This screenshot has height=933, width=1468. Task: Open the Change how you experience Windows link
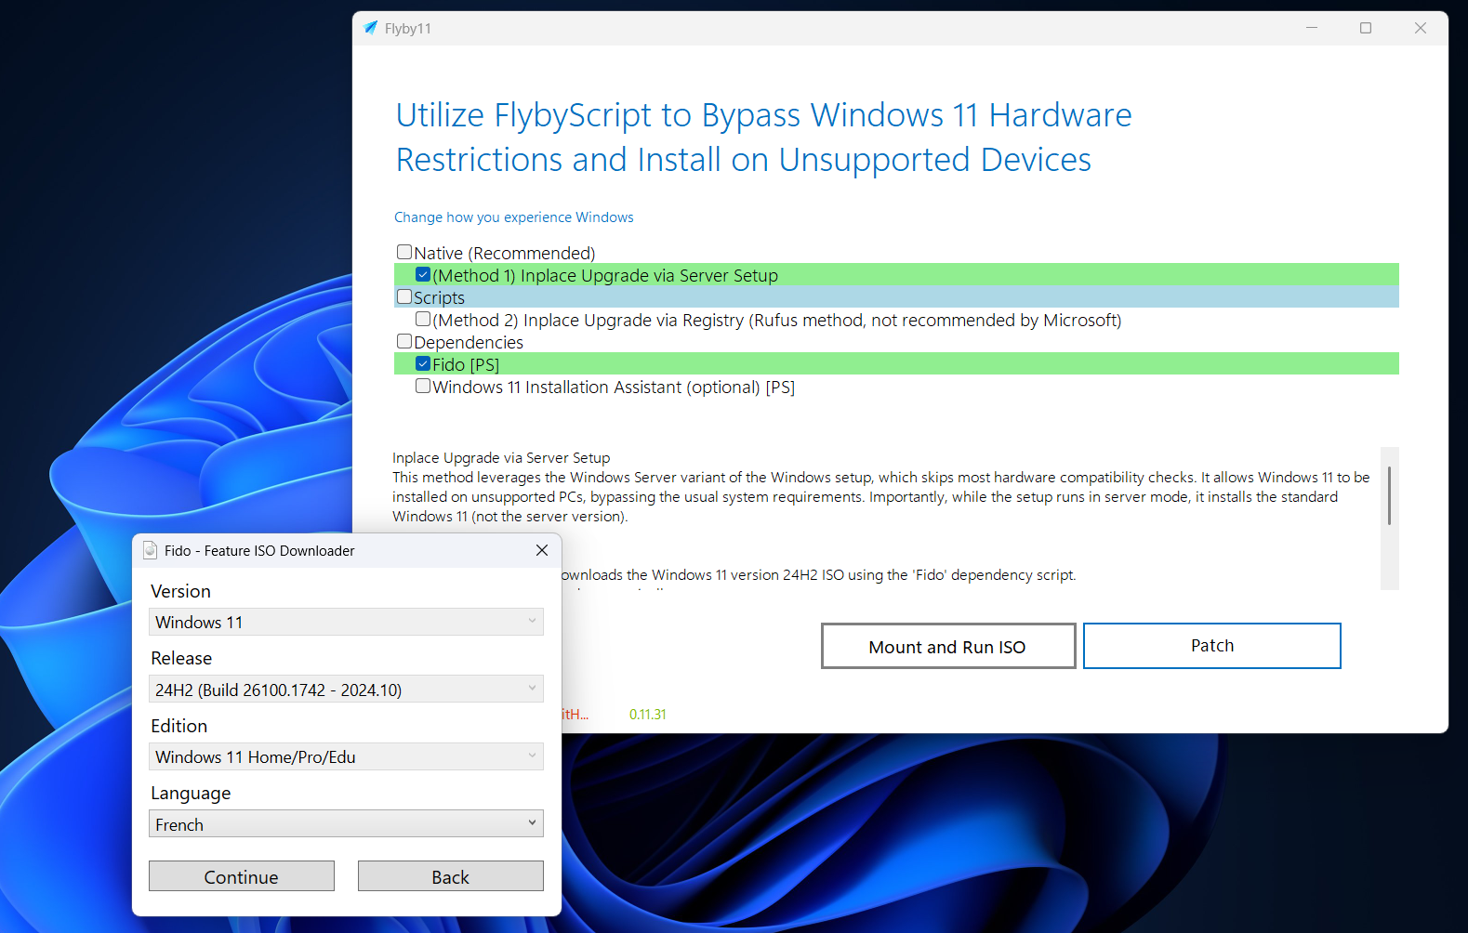[514, 217]
